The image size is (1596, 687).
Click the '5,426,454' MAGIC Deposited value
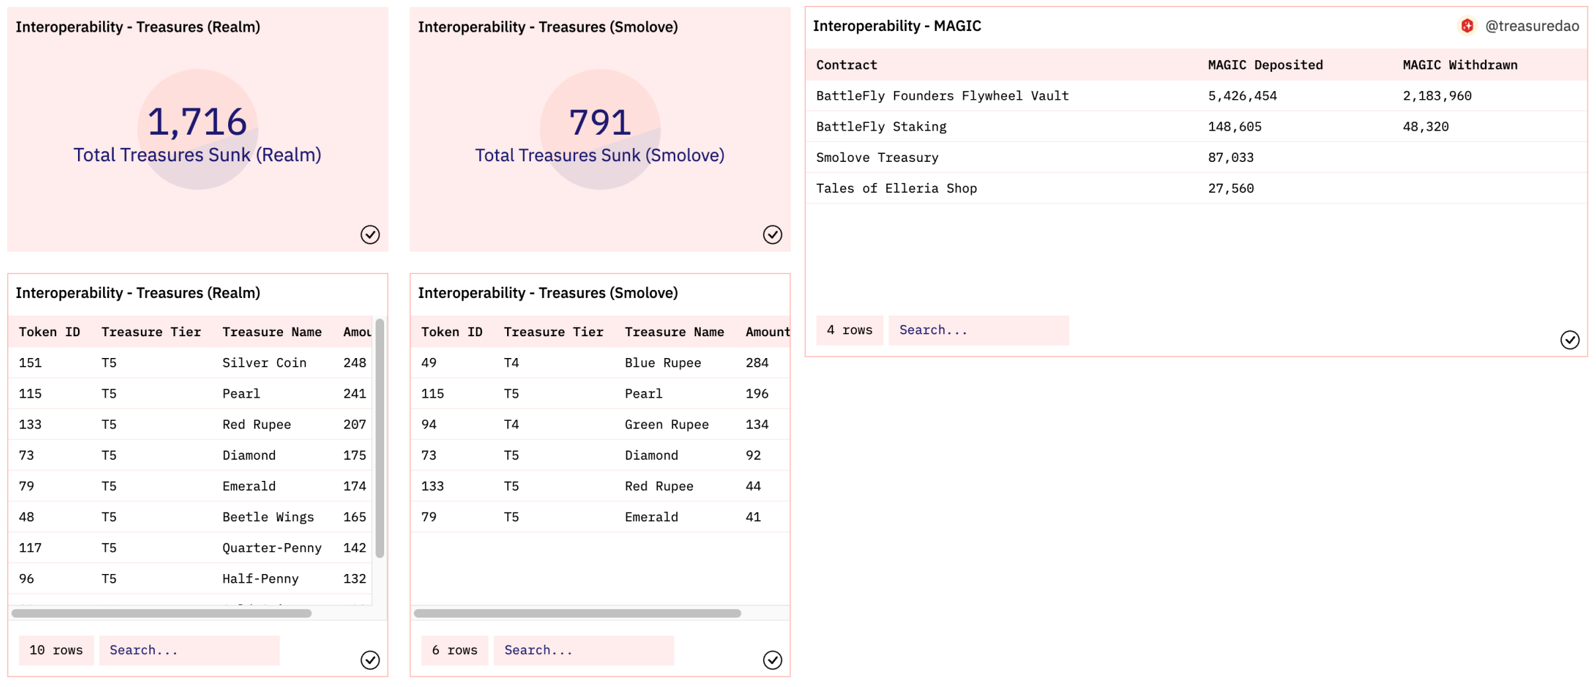click(1242, 96)
